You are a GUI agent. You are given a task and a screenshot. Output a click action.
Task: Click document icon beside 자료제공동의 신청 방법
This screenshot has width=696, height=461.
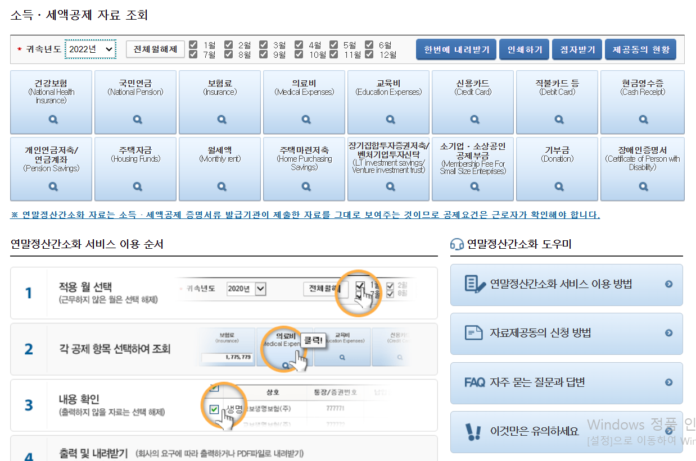pos(473,333)
